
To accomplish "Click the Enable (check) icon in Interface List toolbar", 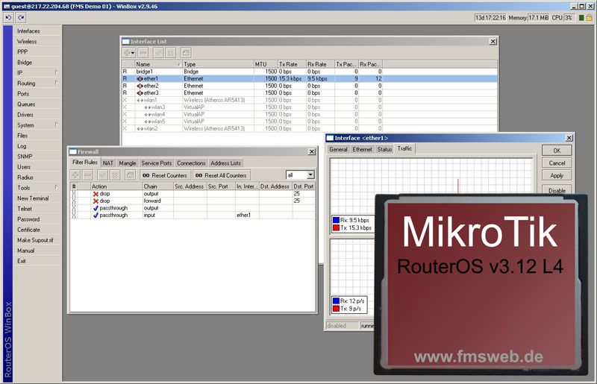I will (159, 53).
